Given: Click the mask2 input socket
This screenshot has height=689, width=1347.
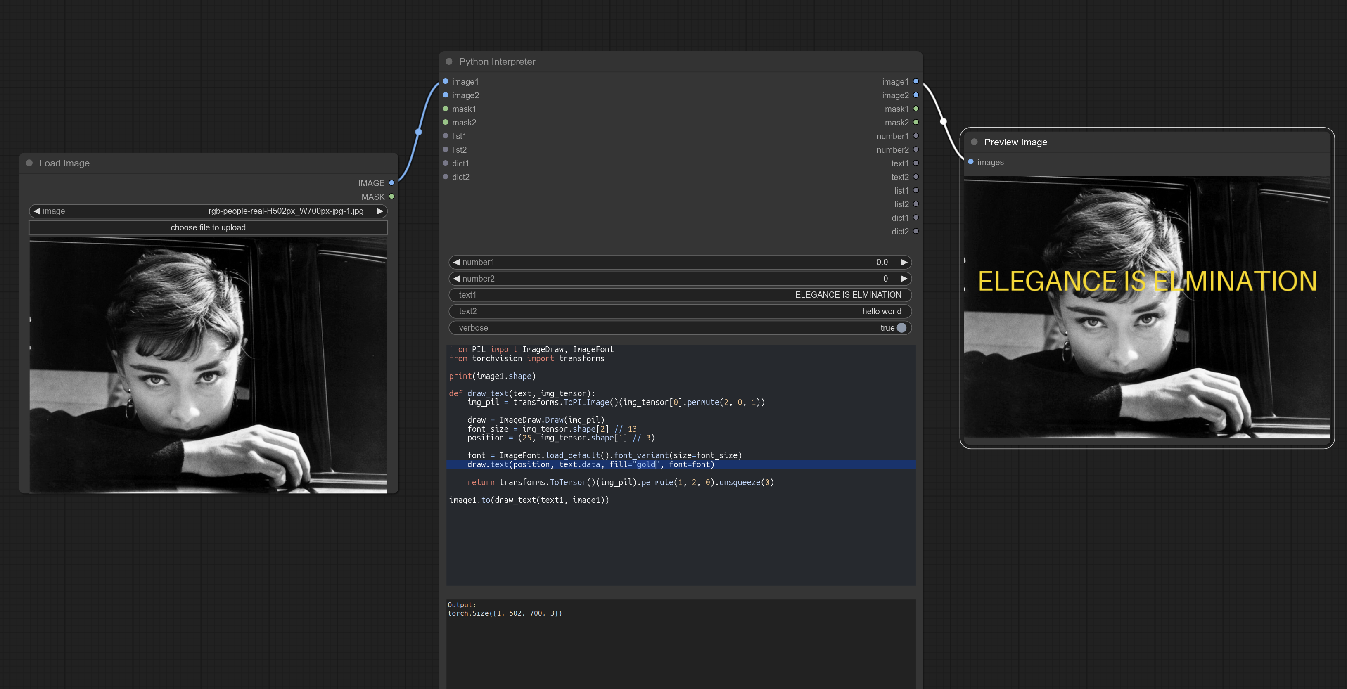Looking at the screenshot, I should pyautogui.click(x=446, y=122).
